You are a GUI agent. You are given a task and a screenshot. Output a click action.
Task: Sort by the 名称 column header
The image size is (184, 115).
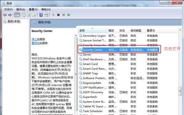[93, 30]
